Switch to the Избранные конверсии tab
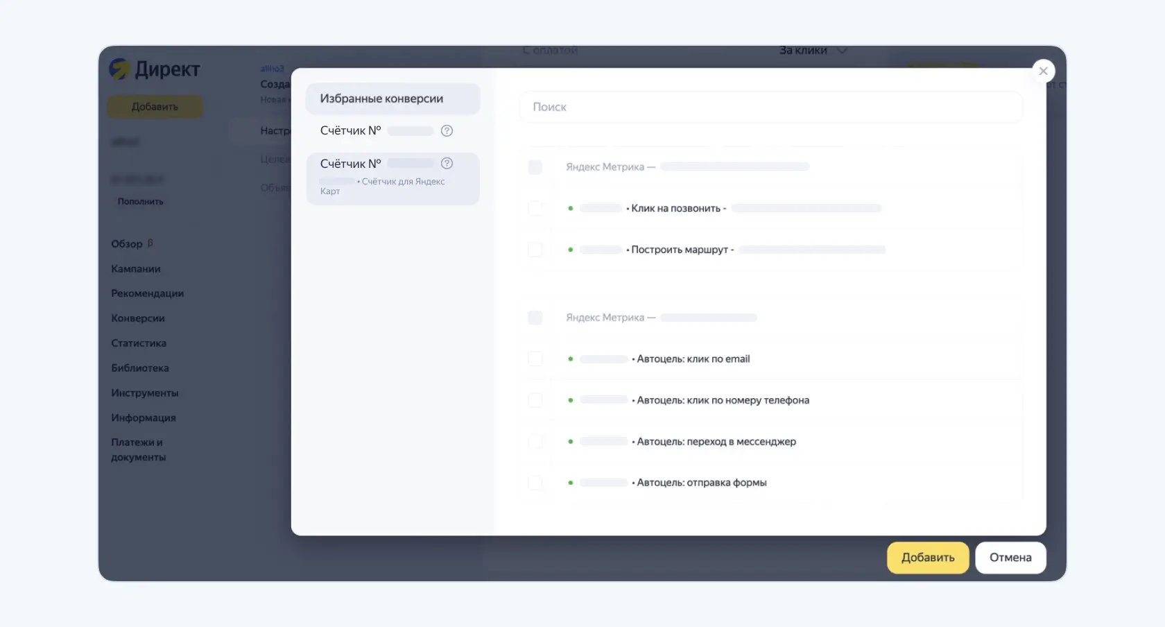This screenshot has height=627, width=1165. (x=392, y=98)
